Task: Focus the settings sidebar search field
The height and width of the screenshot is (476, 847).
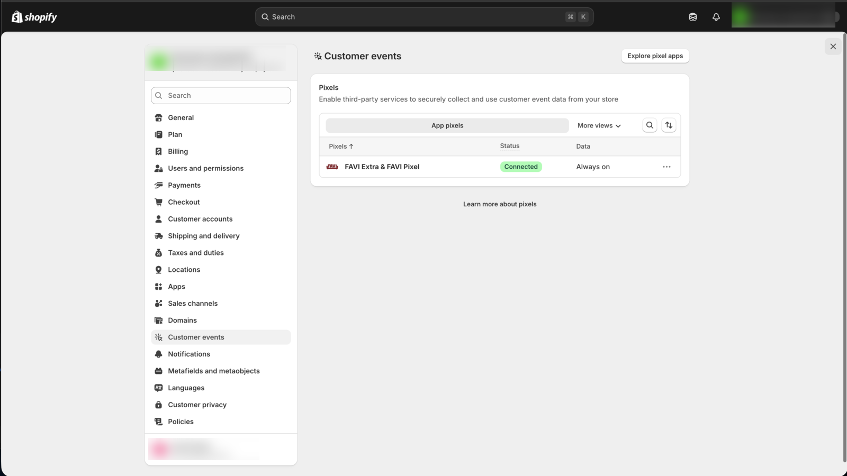Action: click(x=221, y=96)
